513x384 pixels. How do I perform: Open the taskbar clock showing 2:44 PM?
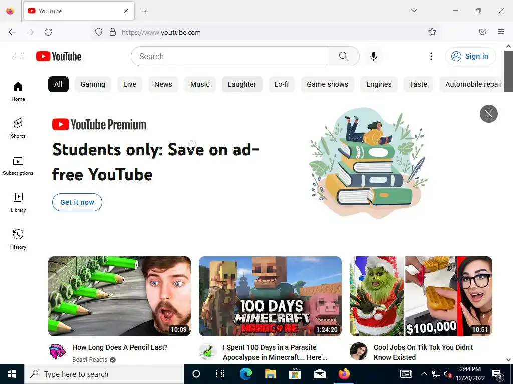470,374
